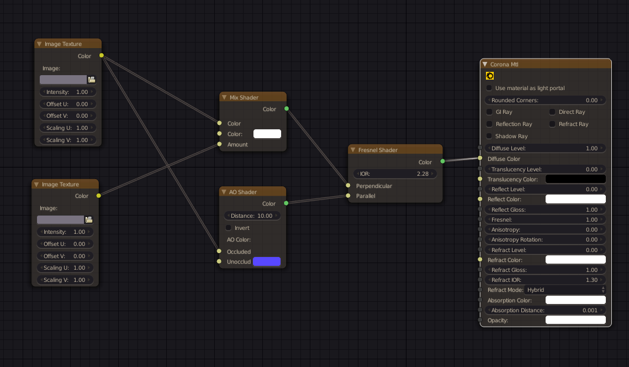Collapse the bottom Image Texture node

pyautogui.click(x=36, y=184)
